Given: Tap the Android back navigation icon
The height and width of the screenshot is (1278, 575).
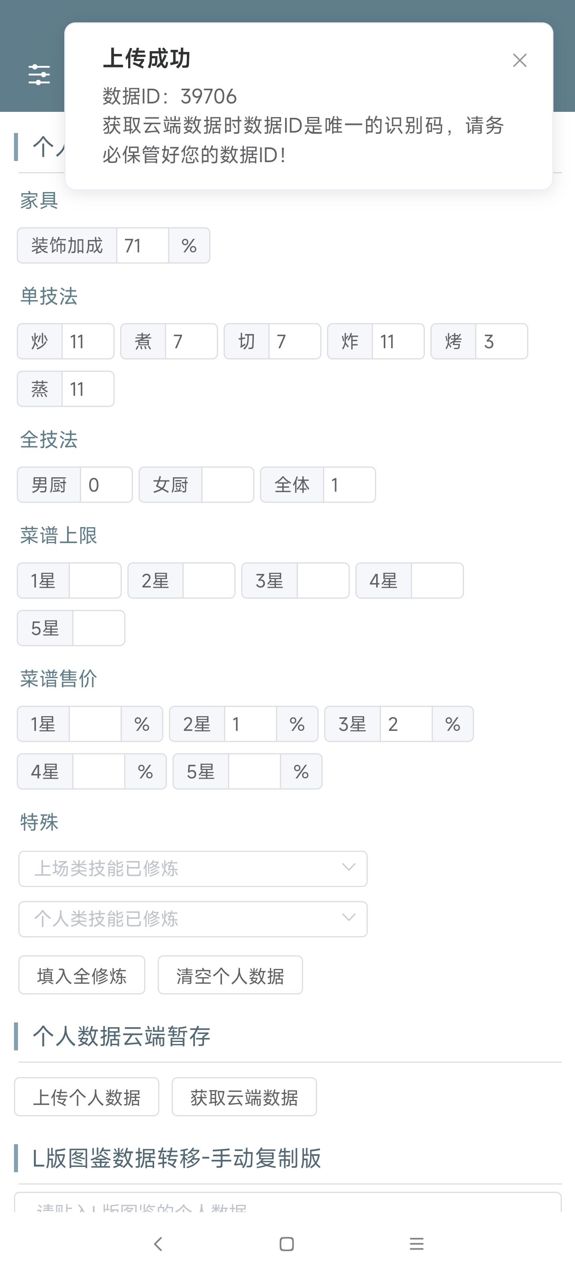Looking at the screenshot, I should click(x=158, y=1243).
